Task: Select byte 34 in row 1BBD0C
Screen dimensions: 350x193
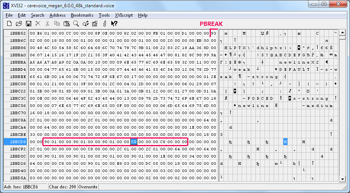Action: pos(192,156)
